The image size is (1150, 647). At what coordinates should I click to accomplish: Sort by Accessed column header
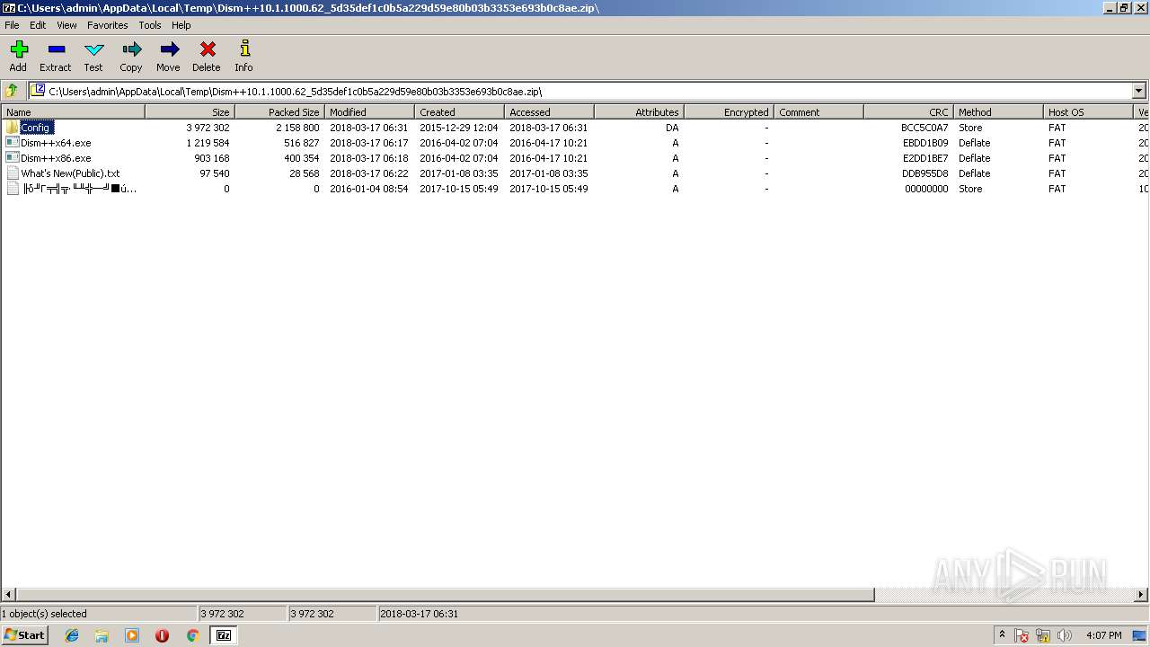pyautogui.click(x=549, y=112)
